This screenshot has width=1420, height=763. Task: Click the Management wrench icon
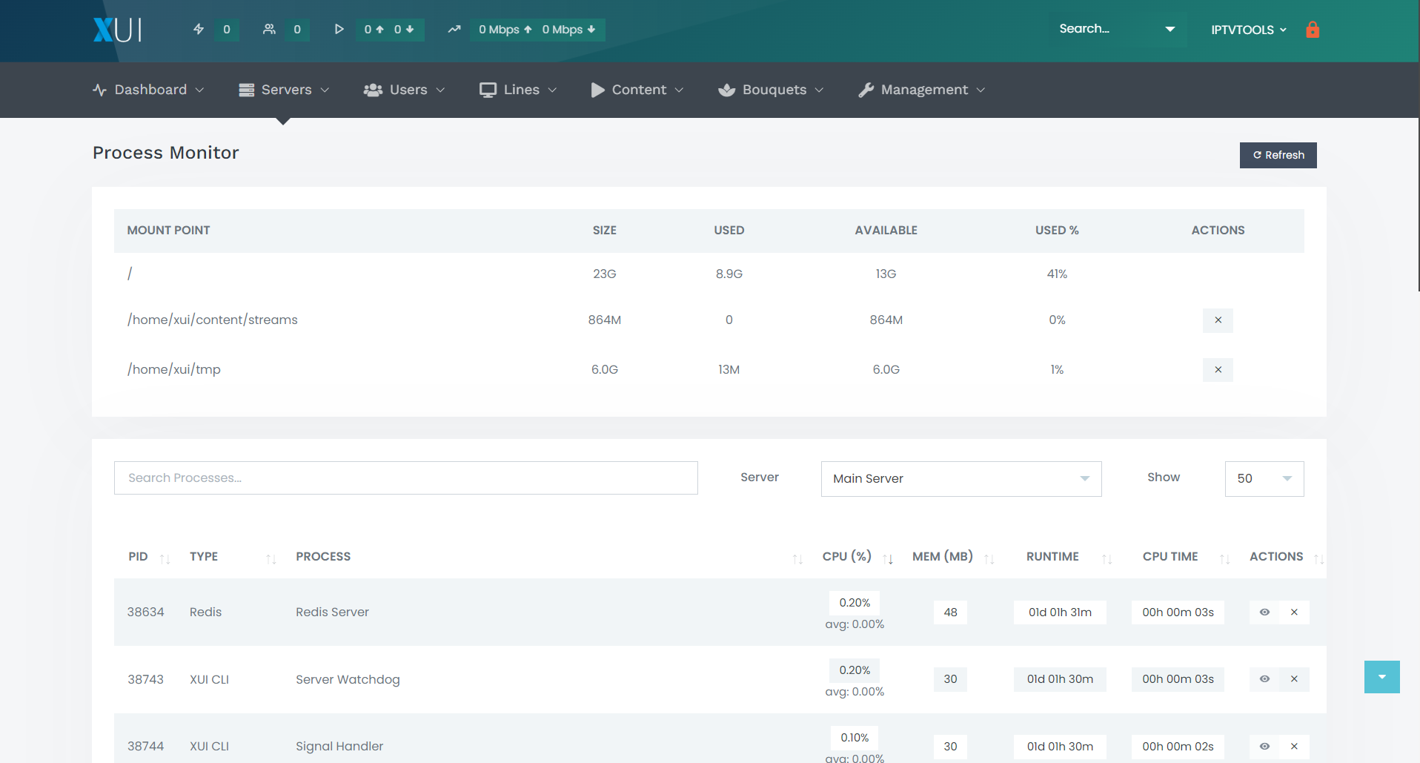(866, 90)
